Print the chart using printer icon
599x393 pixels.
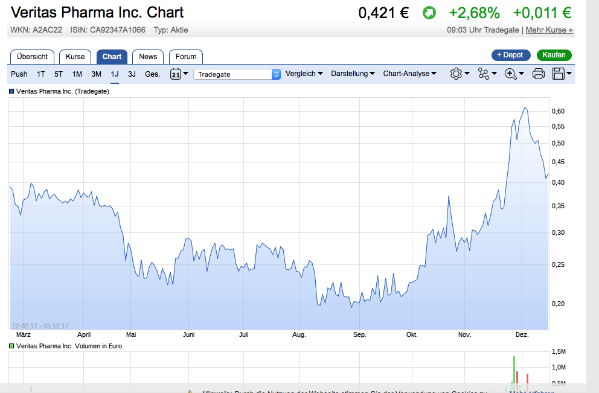tap(538, 73)
